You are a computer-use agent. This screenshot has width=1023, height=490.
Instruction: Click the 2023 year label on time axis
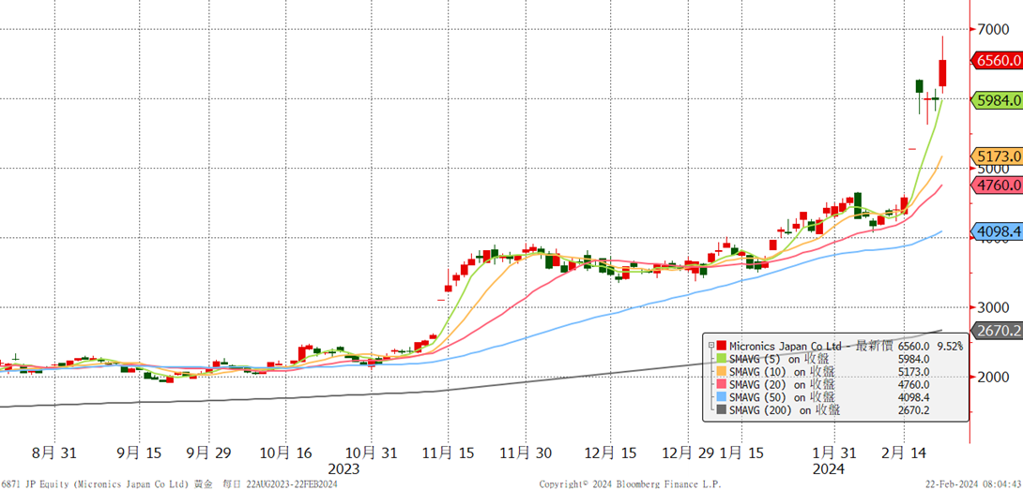coord(343,468)
